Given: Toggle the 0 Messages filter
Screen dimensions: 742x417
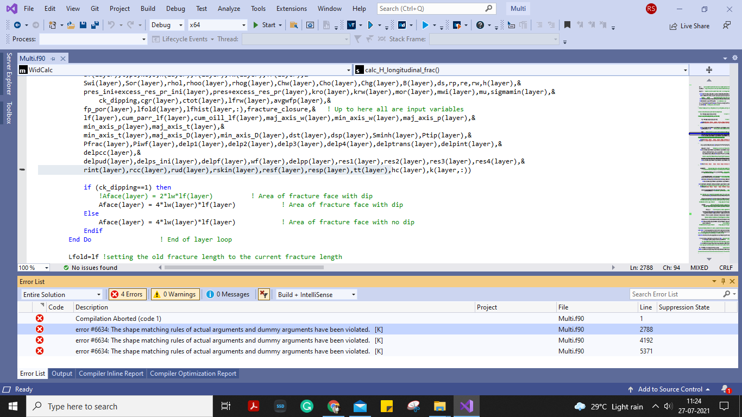Looking at the screenshot, I should 228,294.
